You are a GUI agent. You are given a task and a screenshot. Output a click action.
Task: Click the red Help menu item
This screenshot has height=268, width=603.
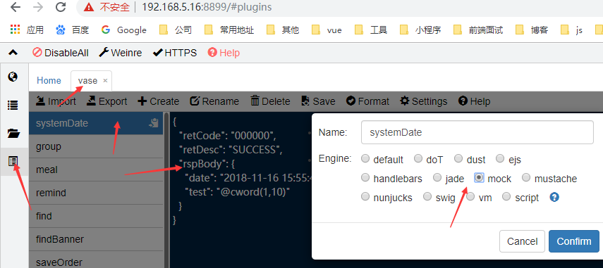224,53
